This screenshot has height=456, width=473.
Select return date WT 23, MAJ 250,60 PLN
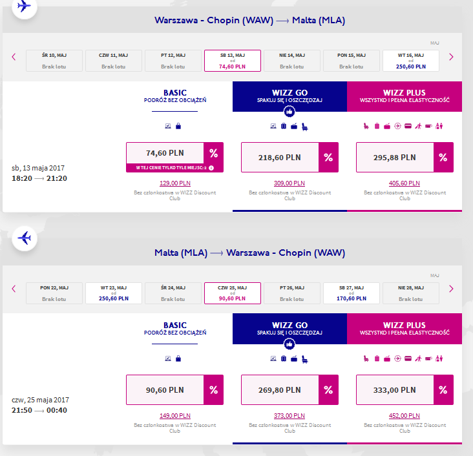click(114, 293)
